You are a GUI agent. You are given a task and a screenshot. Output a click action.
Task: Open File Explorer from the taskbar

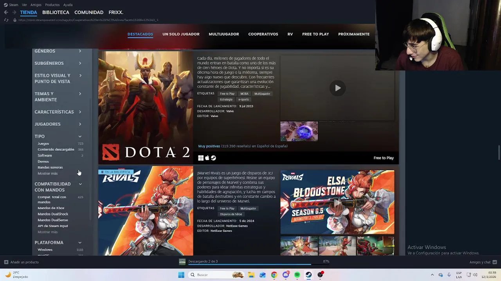coord(251,275)
